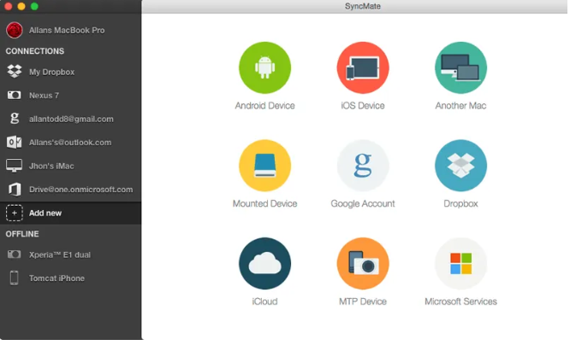Select the allantodd8@gmail.com account entry
The width and height of the screenshot is (570, 357).
tap(70, 119)
